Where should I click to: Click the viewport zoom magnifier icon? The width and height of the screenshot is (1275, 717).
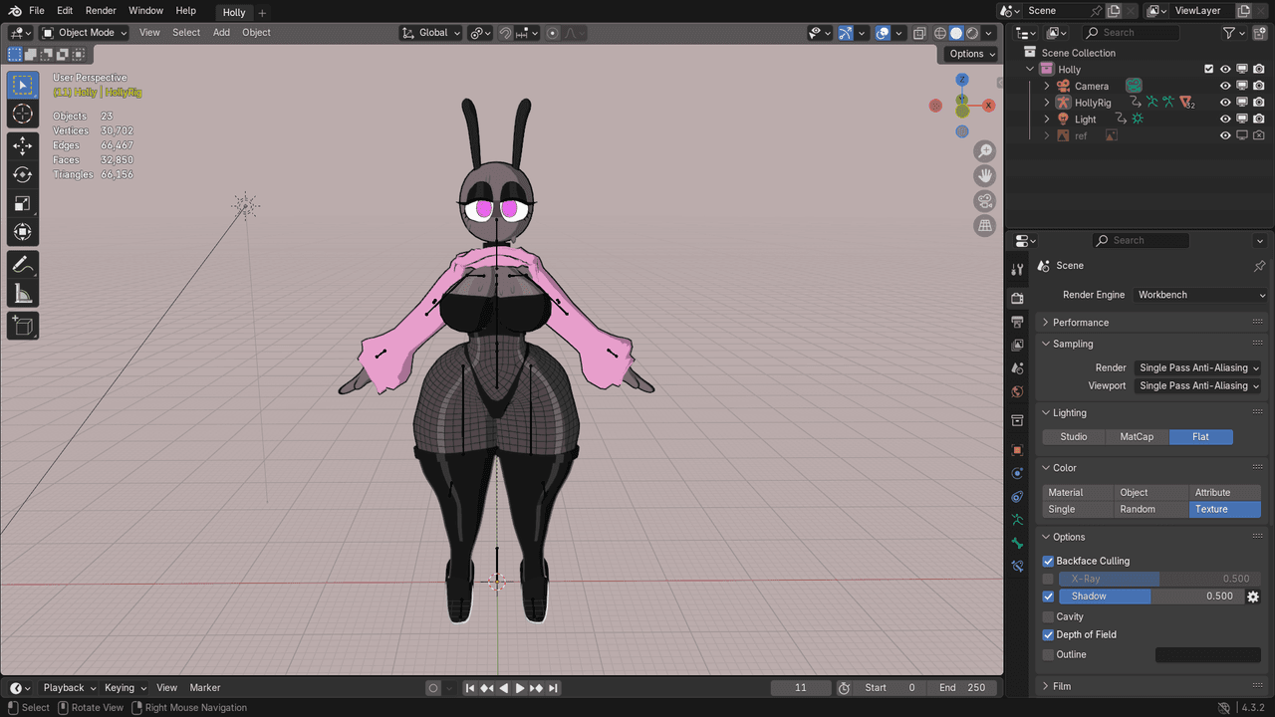click(x=985, y=151)
